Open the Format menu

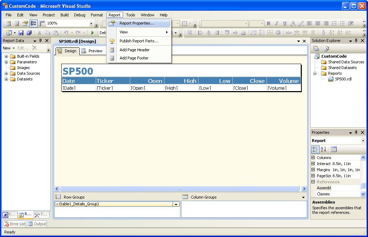tap(97, 15)
